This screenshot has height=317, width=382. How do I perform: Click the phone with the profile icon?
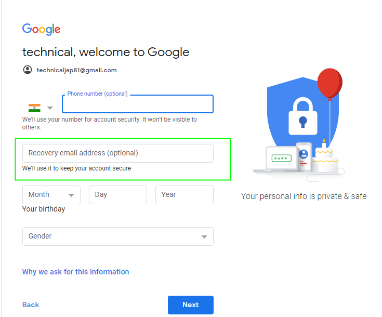click(304, 157)
